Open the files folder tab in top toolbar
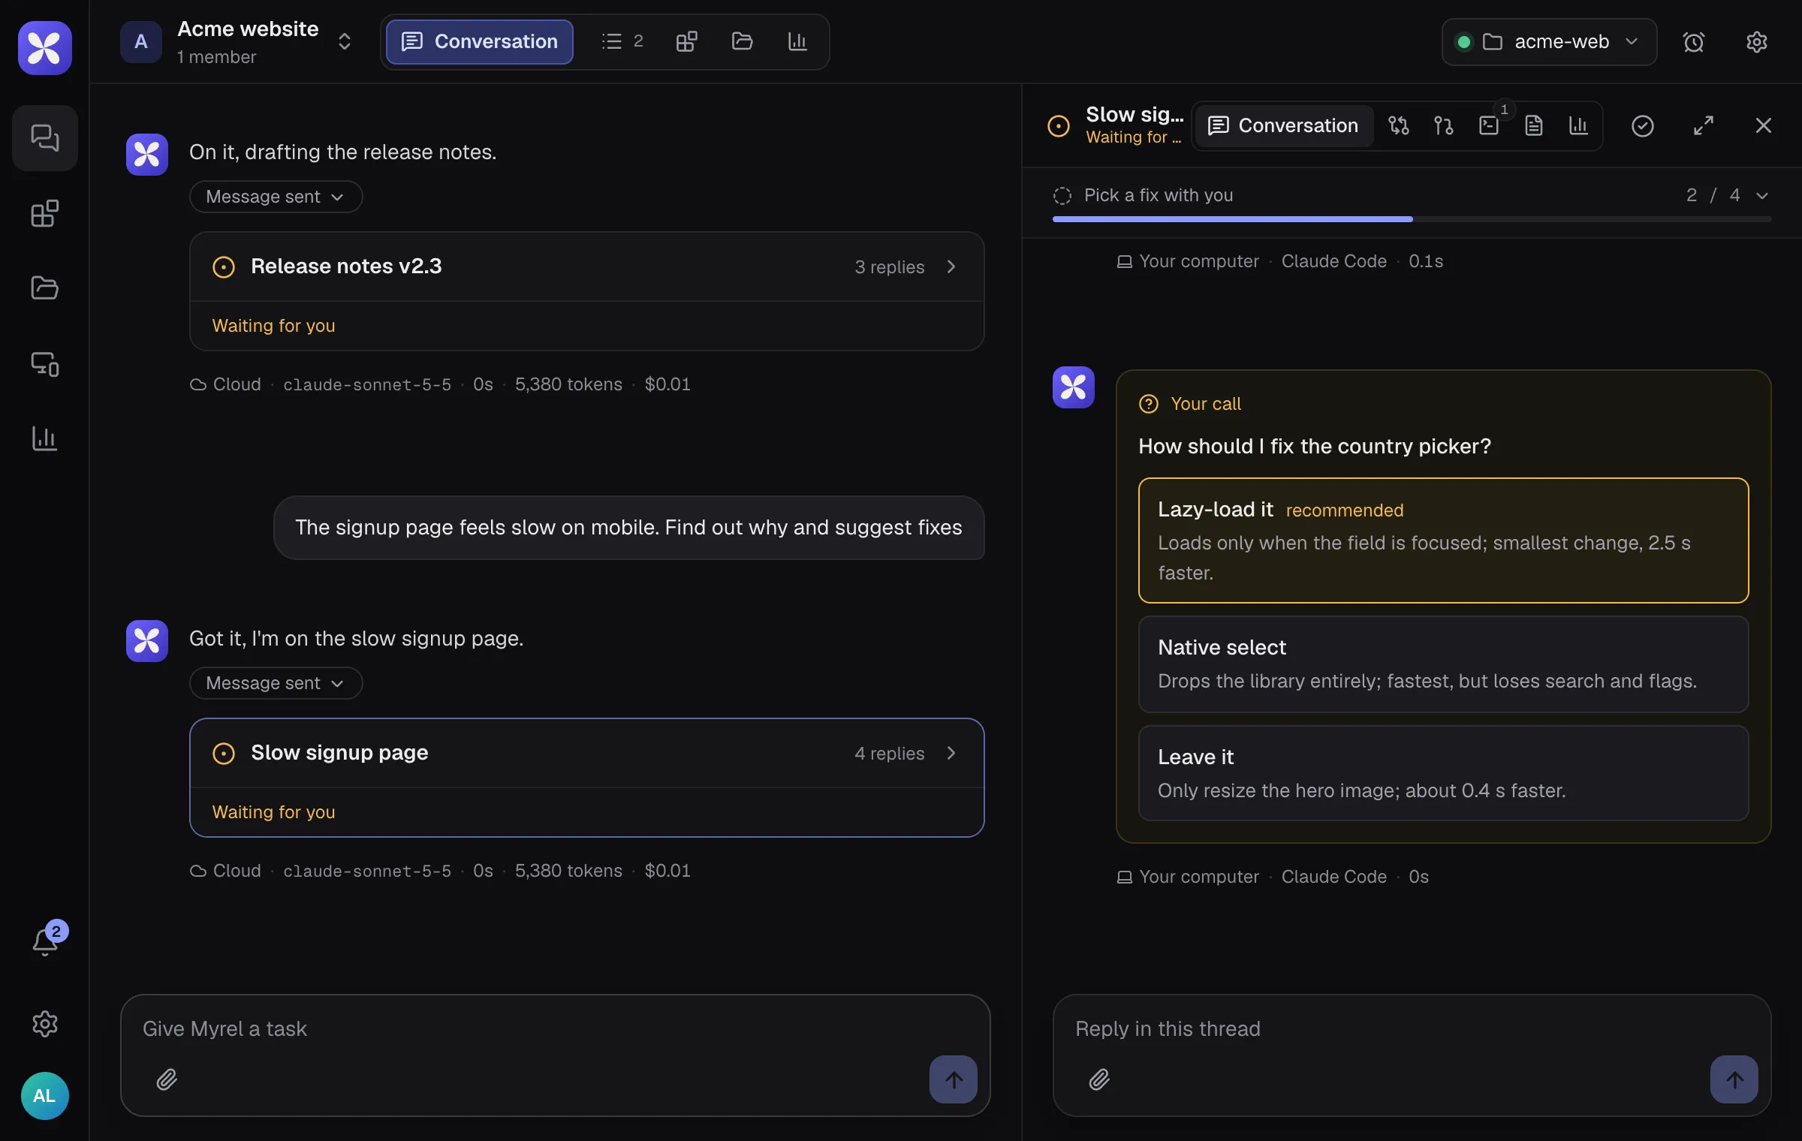Viewport: 1802px width, 1141px height. 742,41
